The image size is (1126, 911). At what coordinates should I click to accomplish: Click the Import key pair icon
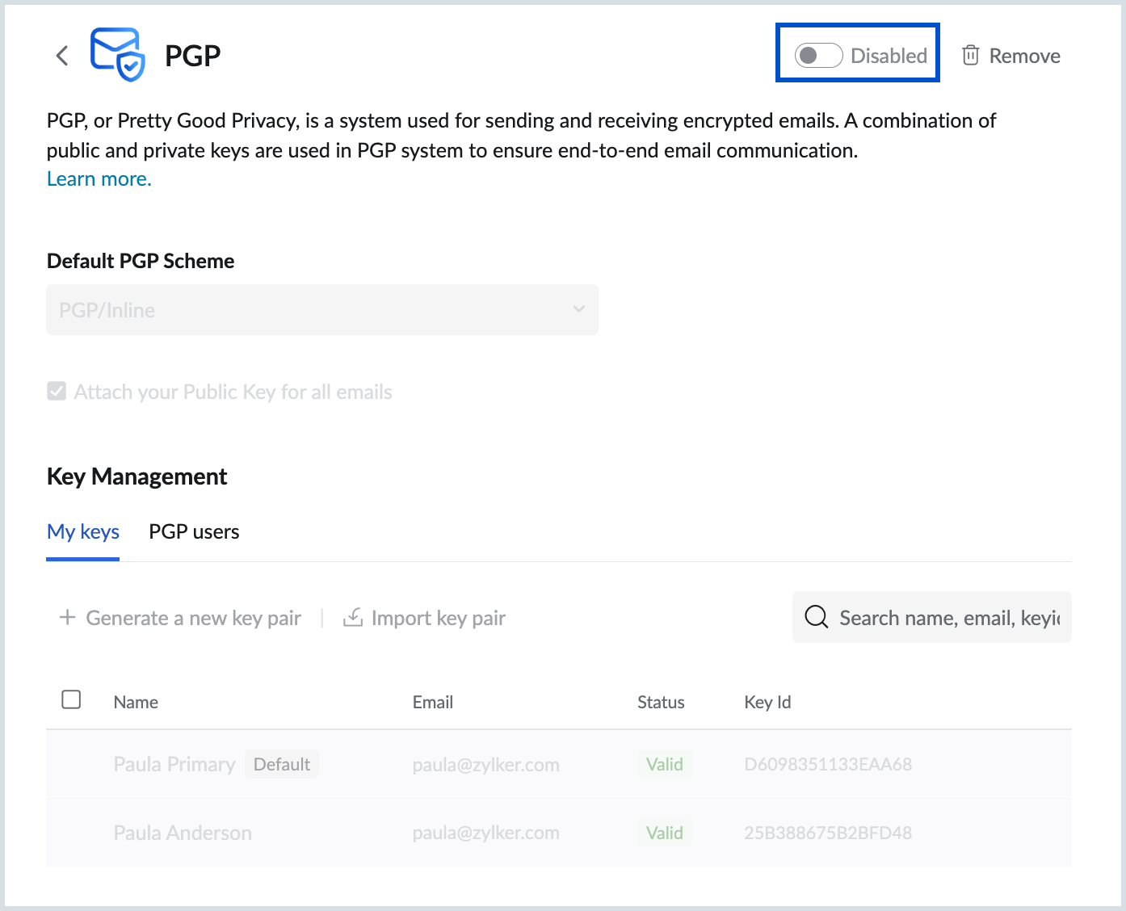(353, 618)
